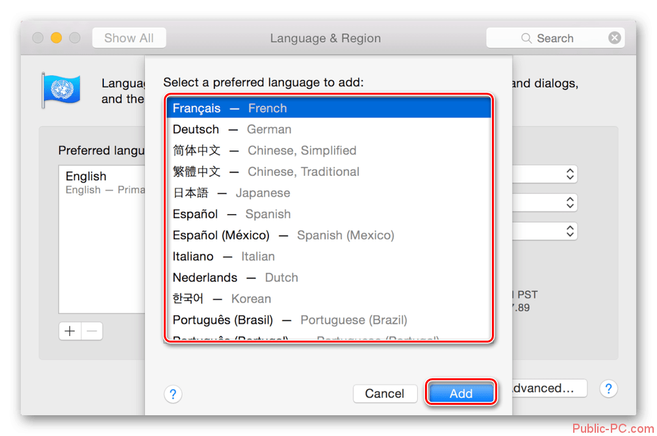The image size is (657, 436).
Task: Choose 日本語 — Japanese in the list
Action: pos(231,193)
